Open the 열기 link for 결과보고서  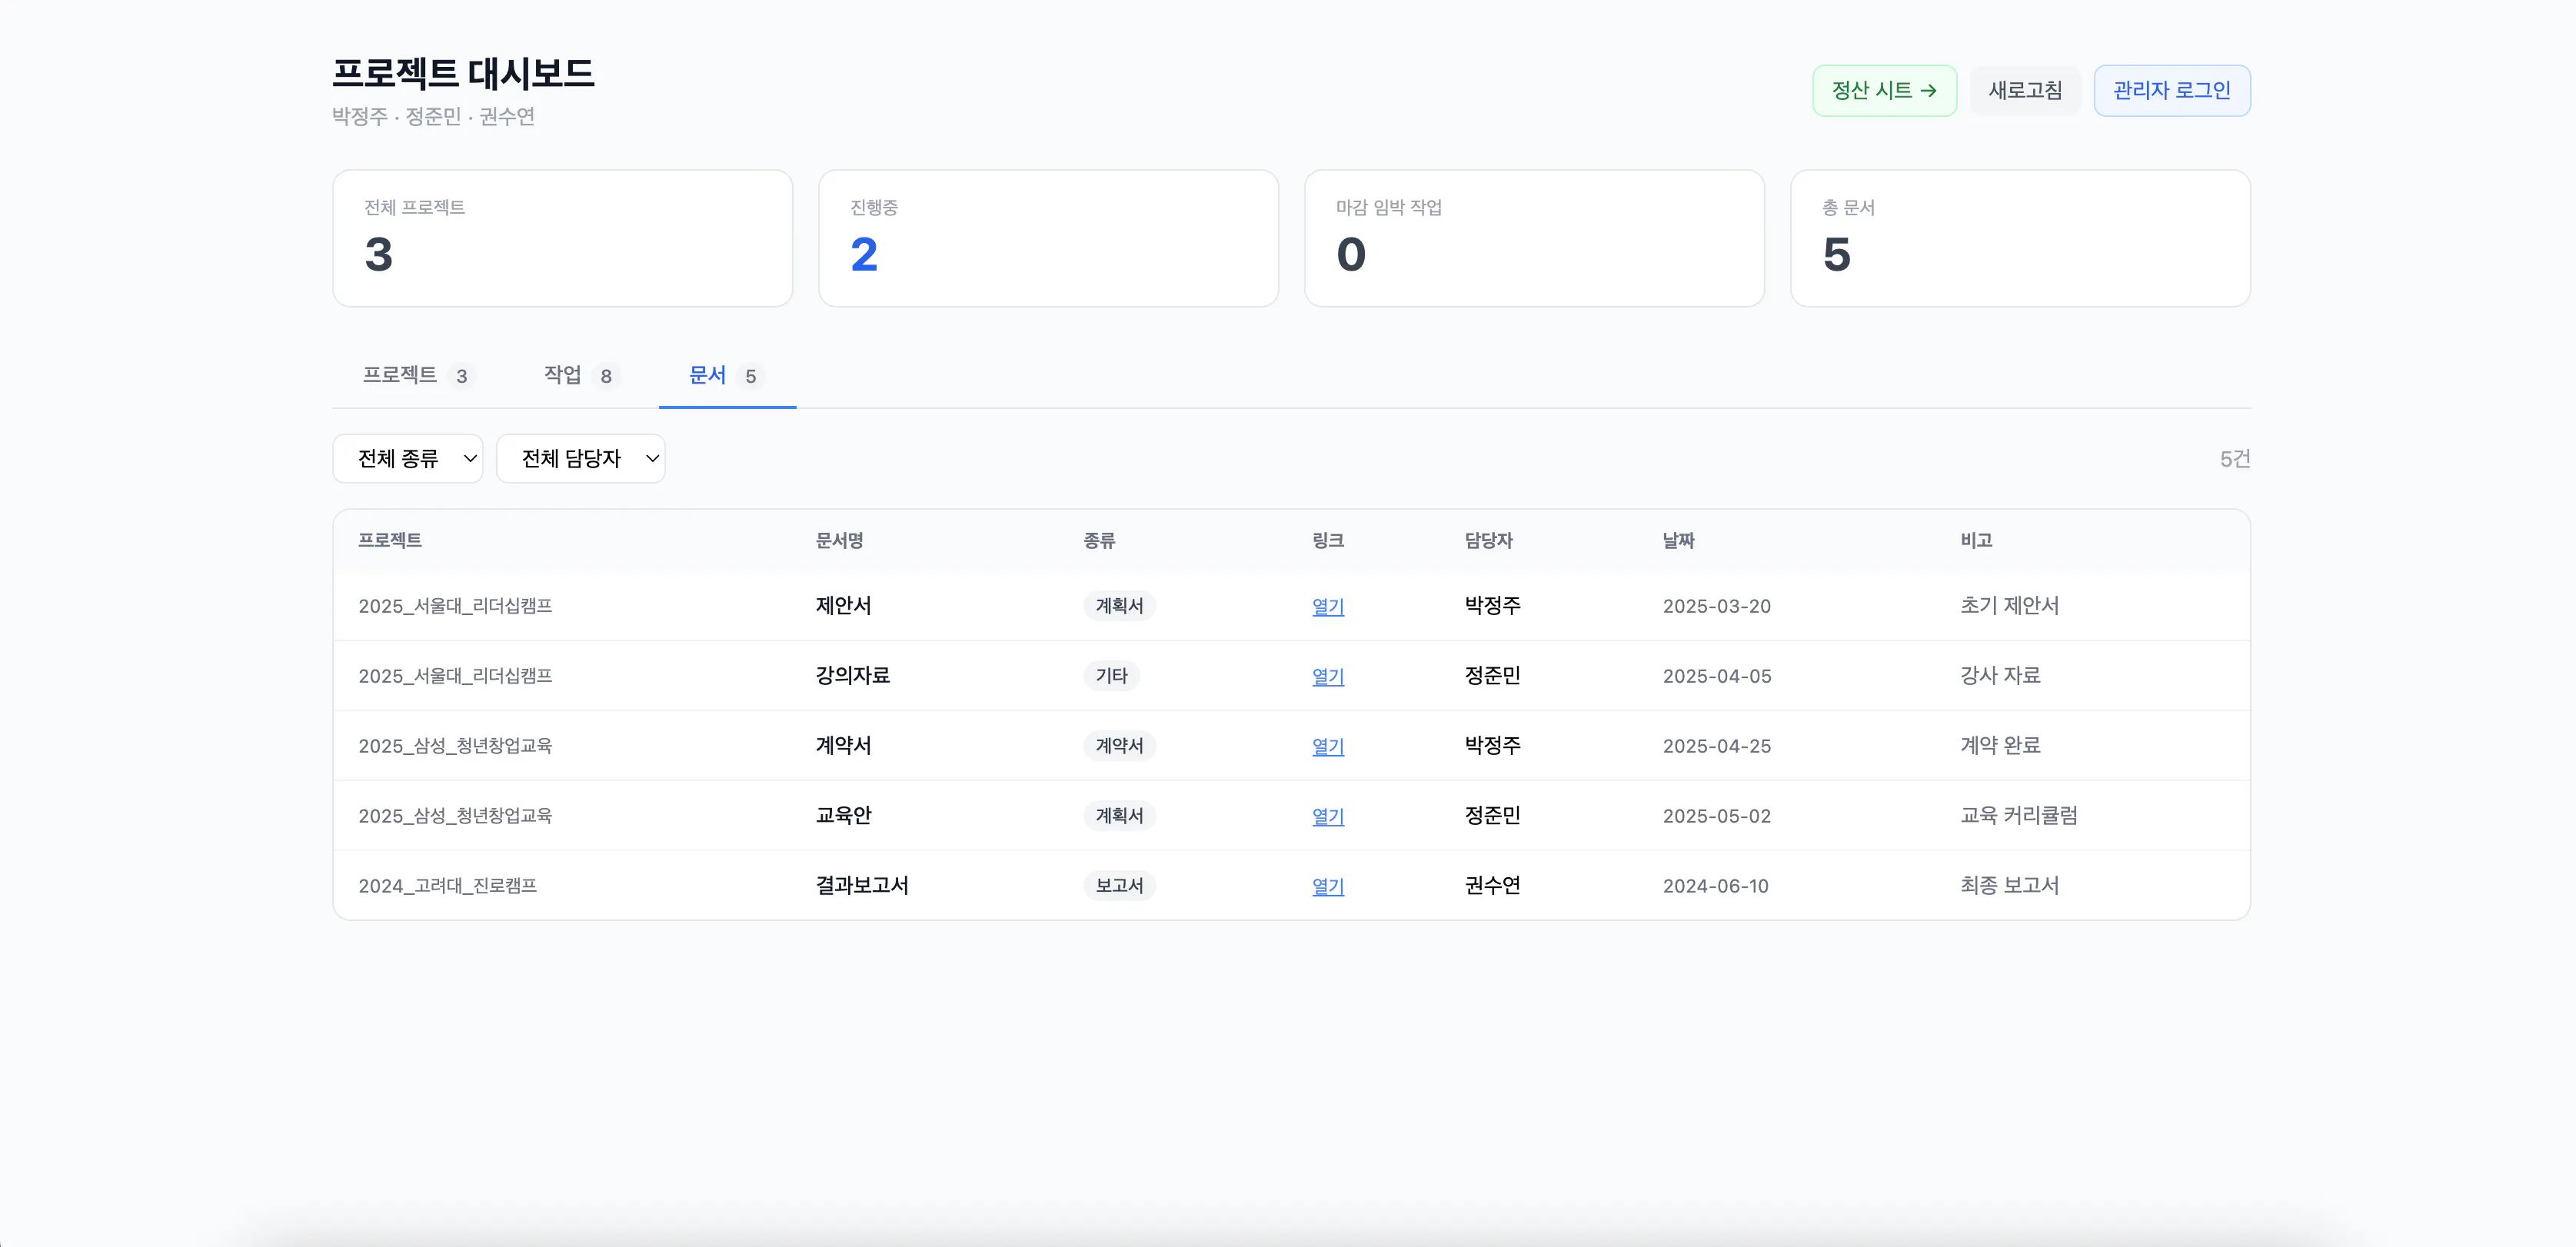point(1328,886)
